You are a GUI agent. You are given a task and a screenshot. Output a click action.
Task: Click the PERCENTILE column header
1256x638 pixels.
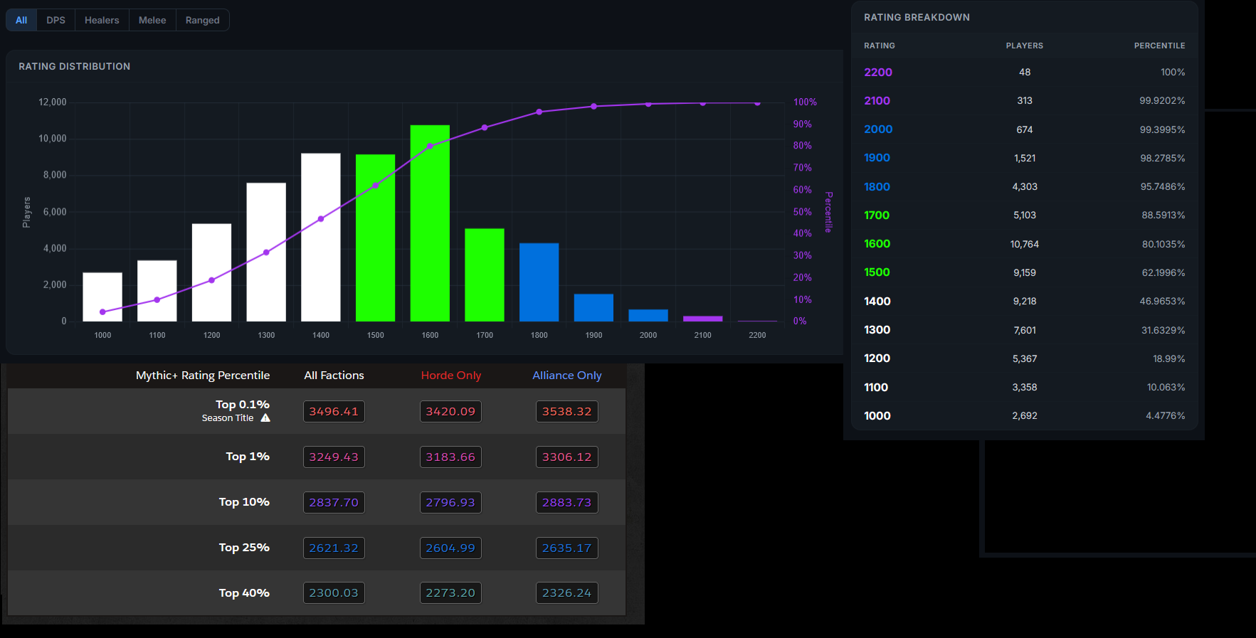pyautogui.click(x=1159, y=46)
